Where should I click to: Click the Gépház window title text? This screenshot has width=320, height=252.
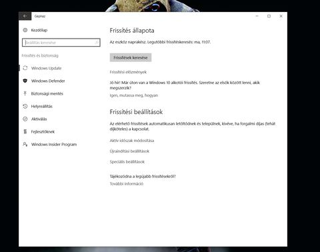point(40,16)
